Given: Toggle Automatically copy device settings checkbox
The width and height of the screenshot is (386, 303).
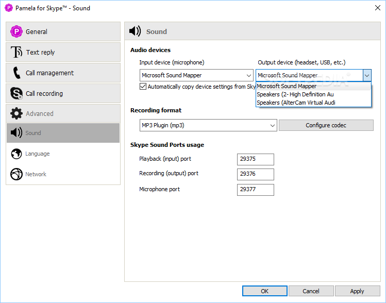Looking at the screenshot, I should click(143, 87).
